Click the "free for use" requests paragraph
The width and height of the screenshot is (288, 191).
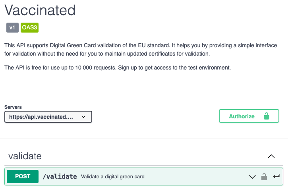(x=79, y=68)
